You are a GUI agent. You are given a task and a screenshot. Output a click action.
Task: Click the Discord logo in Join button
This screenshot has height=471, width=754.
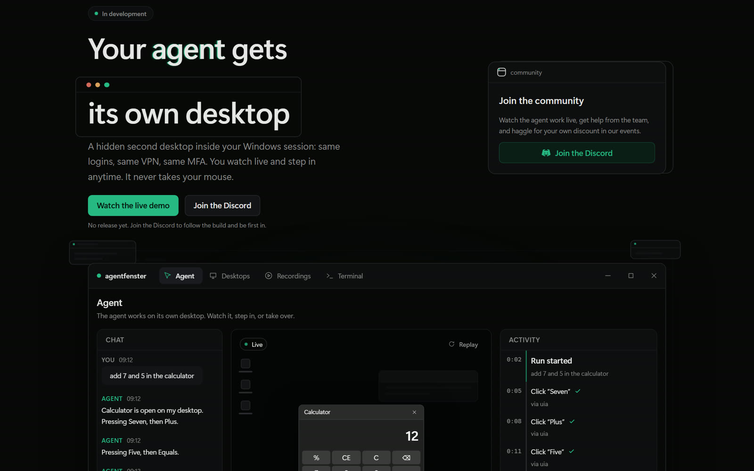click(x=546, y=153)
